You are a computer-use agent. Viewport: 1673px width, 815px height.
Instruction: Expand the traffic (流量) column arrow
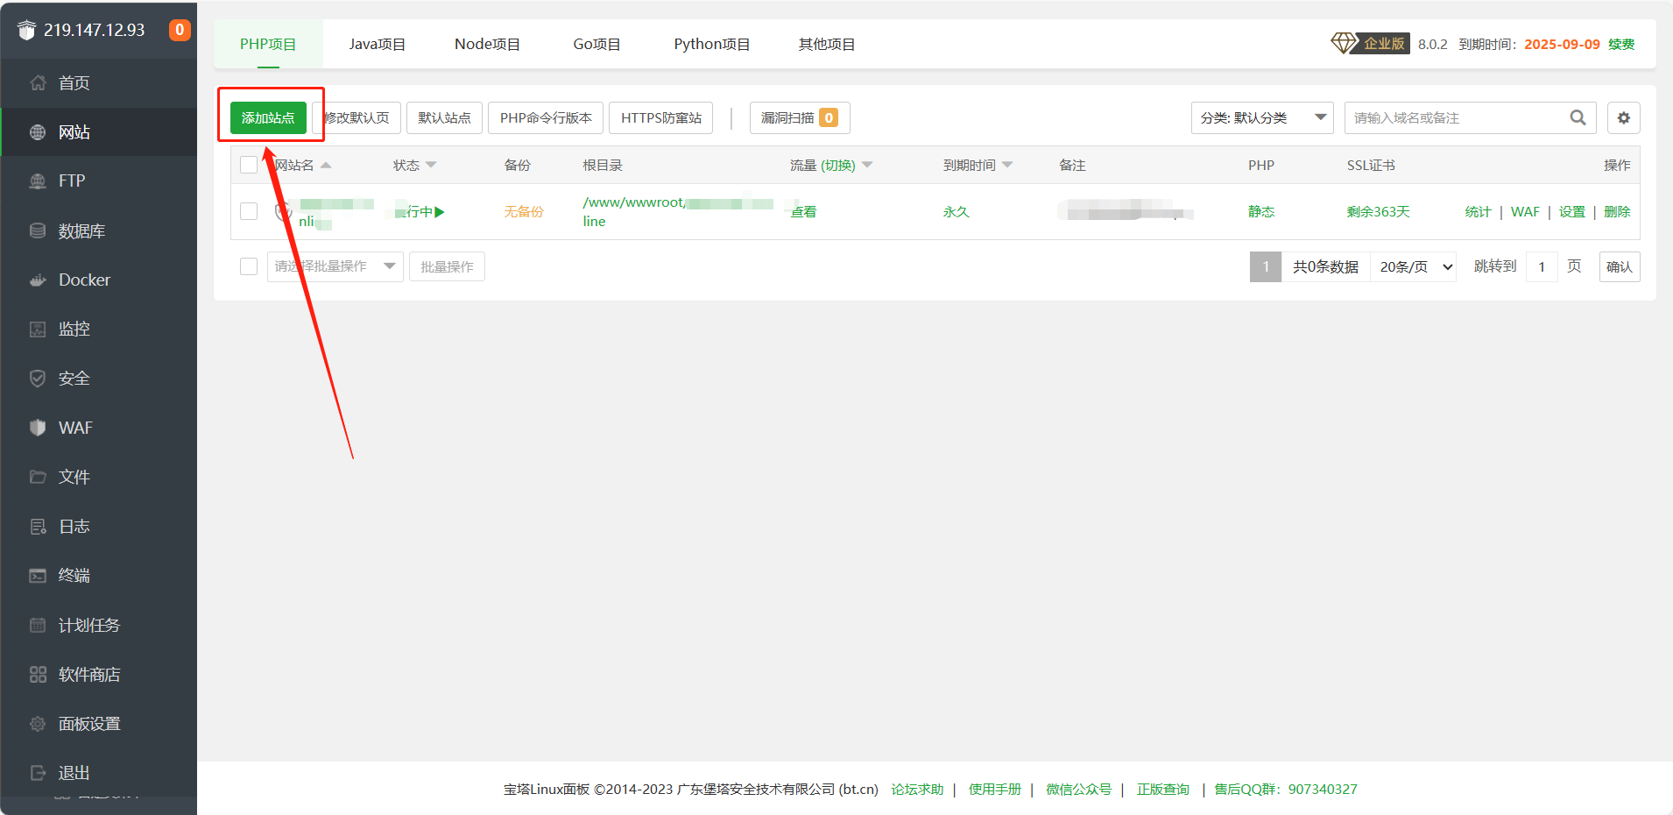(867, 165)
